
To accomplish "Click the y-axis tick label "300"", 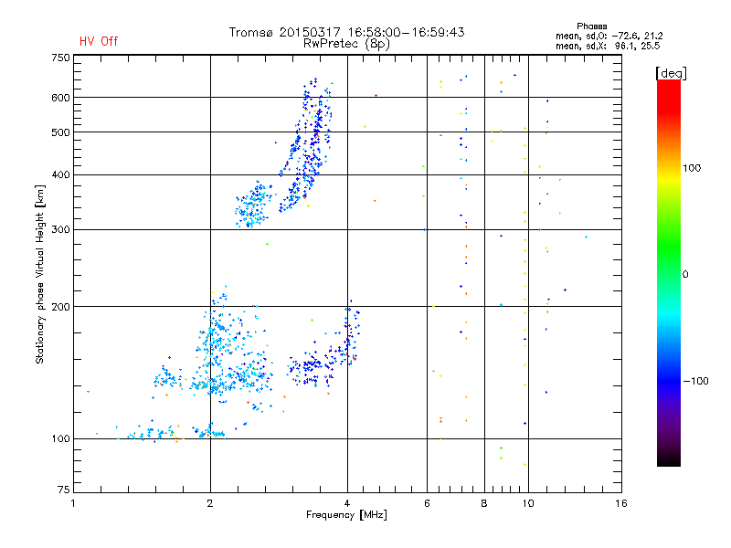I will 60,229.
